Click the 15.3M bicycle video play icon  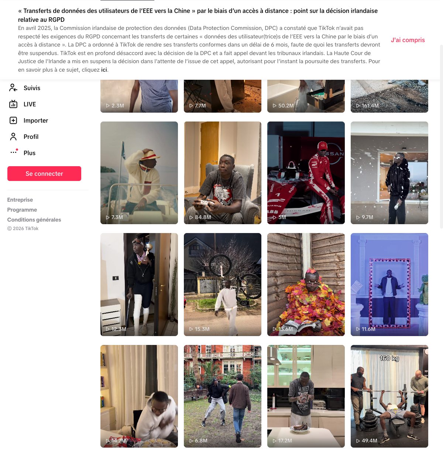click(x=191, y=329)
